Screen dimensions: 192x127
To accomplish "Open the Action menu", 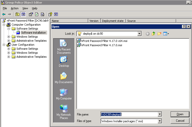I will pos(15,8).
